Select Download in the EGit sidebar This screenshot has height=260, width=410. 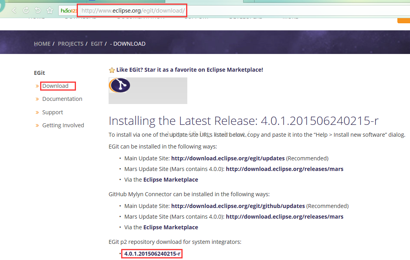[55, 86]
